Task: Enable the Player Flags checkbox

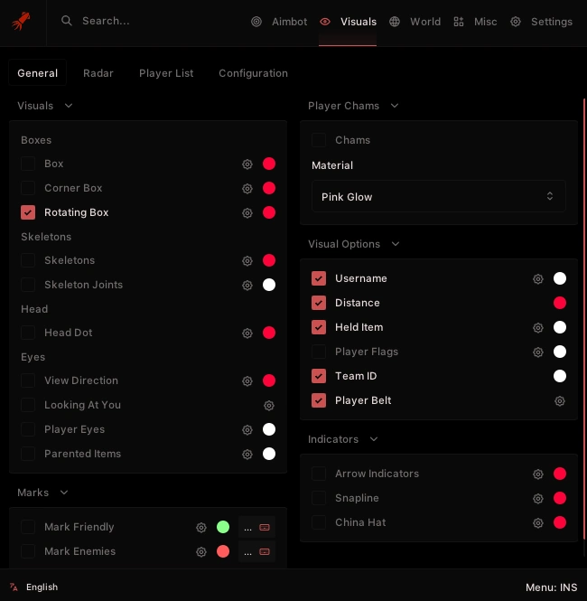Action: (319, 352)
